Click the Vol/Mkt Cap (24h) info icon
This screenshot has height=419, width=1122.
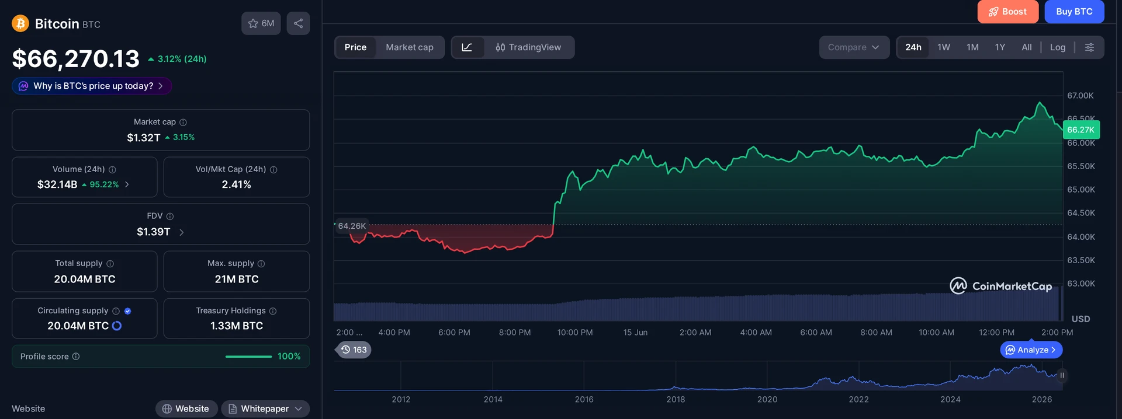273,169
